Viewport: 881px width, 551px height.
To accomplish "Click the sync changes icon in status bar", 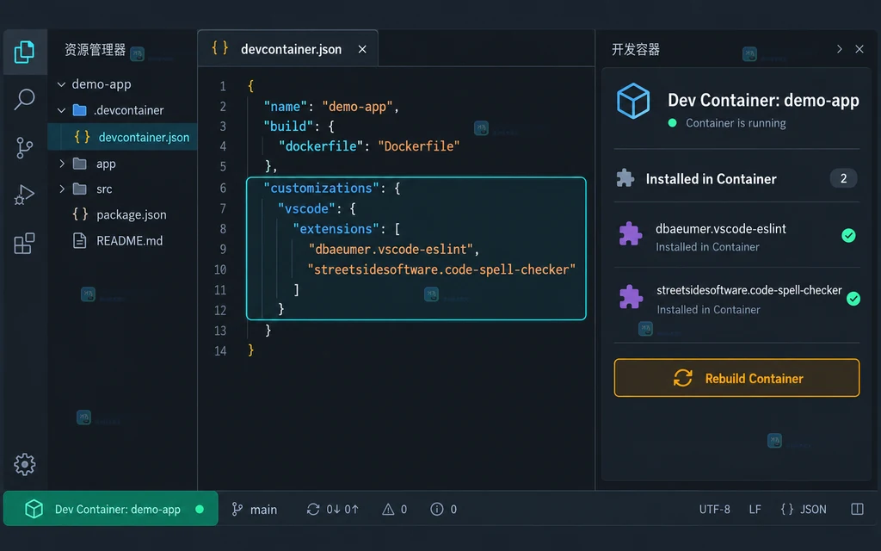I will (x=313, y=510).
